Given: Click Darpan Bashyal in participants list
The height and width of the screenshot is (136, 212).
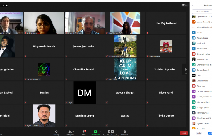Looking at the screenshot, I should point(202,70).
